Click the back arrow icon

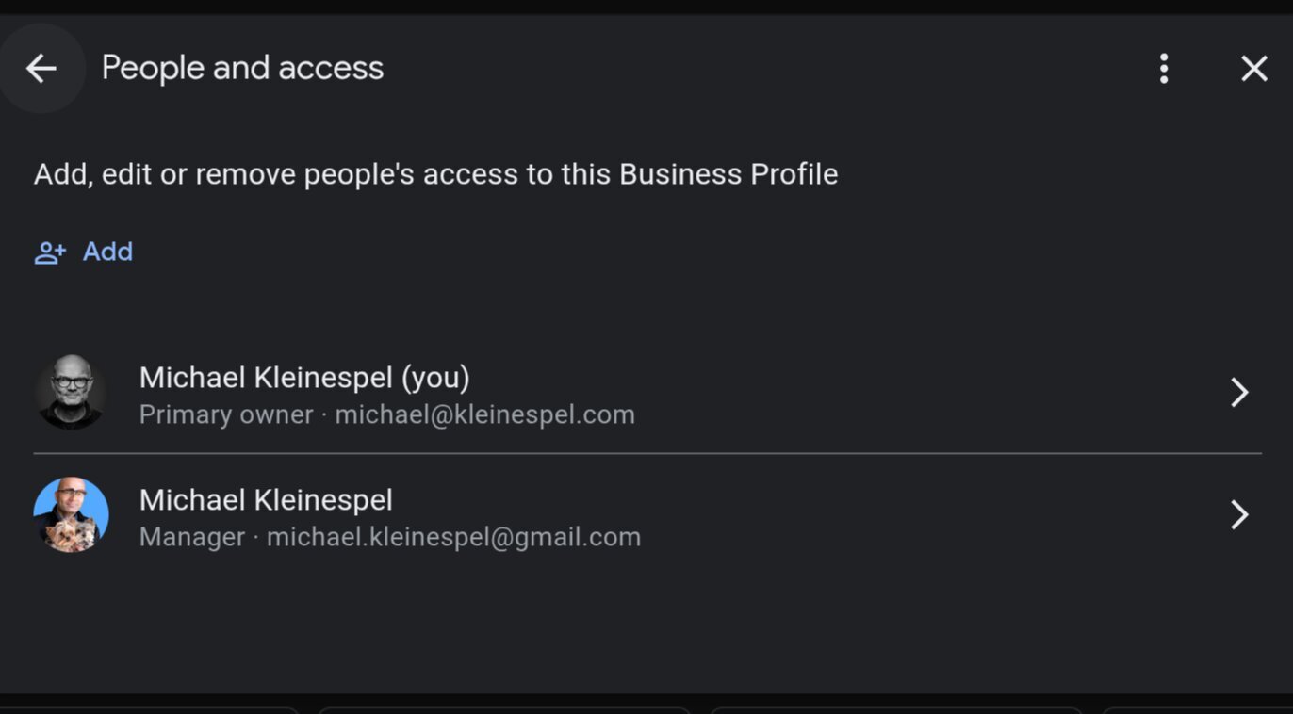[41, 68]
